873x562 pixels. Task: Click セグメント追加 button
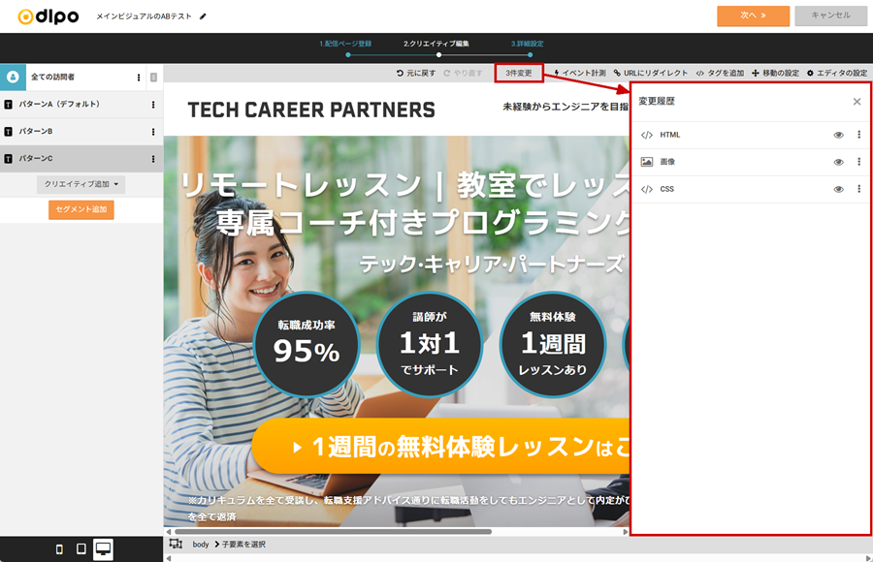[x=81, y=209]
